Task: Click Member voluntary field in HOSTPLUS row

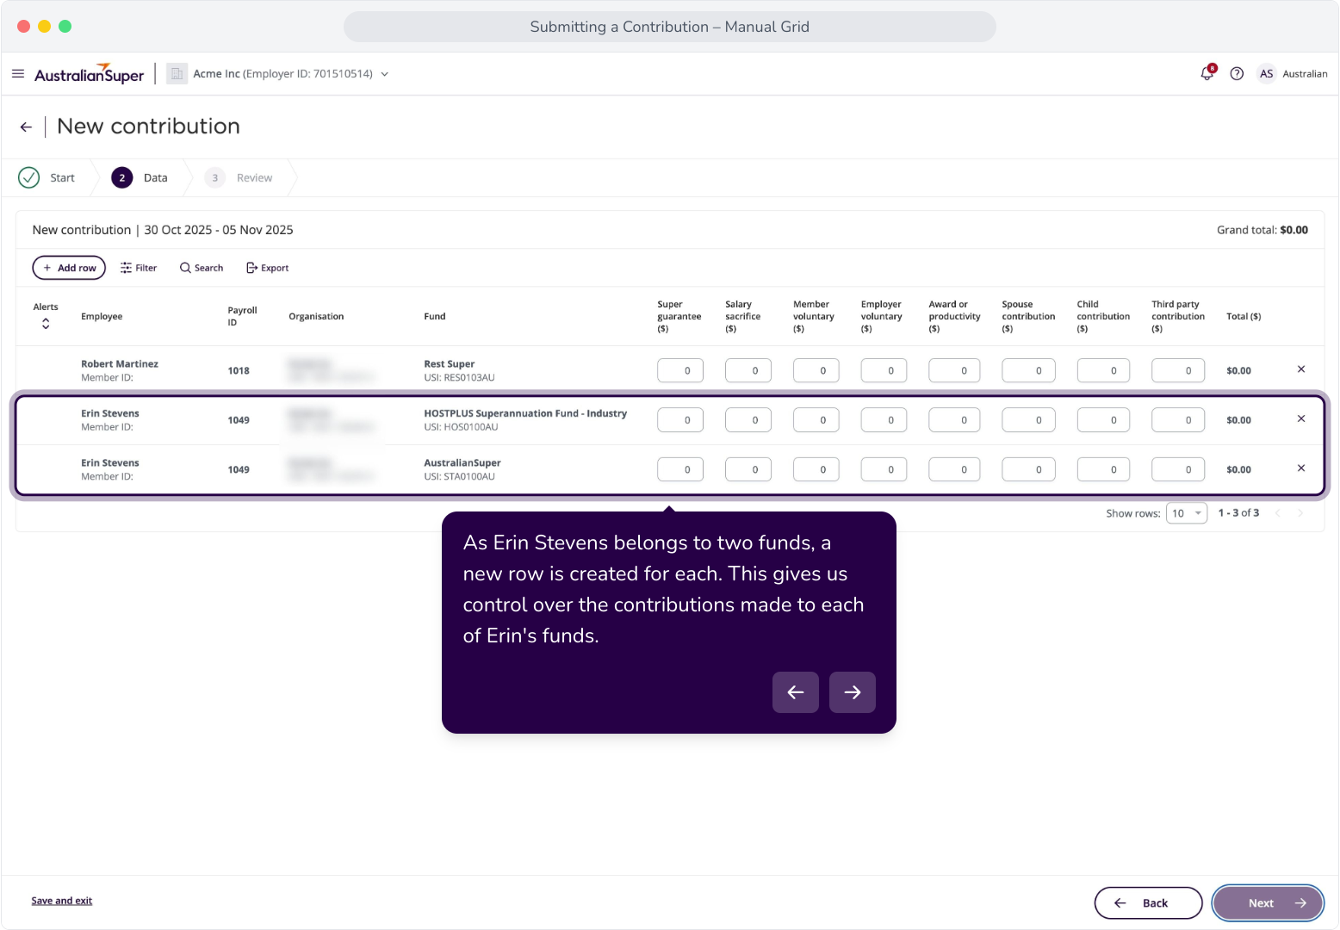Action: pos(816,420)
